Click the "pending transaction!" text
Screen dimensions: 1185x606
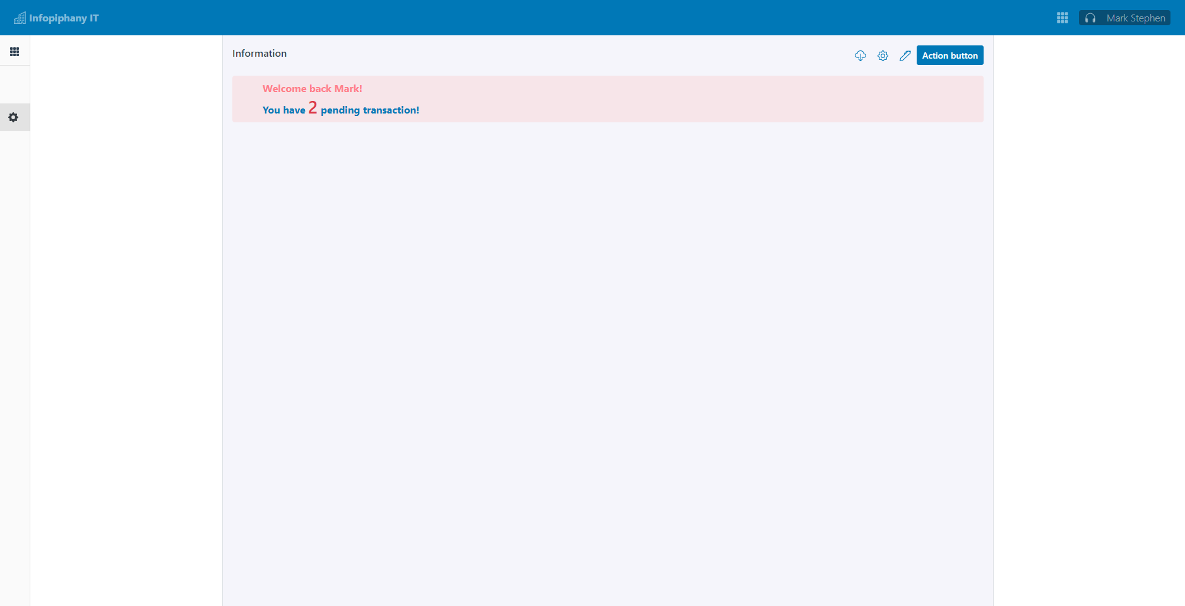coord(369,110)
